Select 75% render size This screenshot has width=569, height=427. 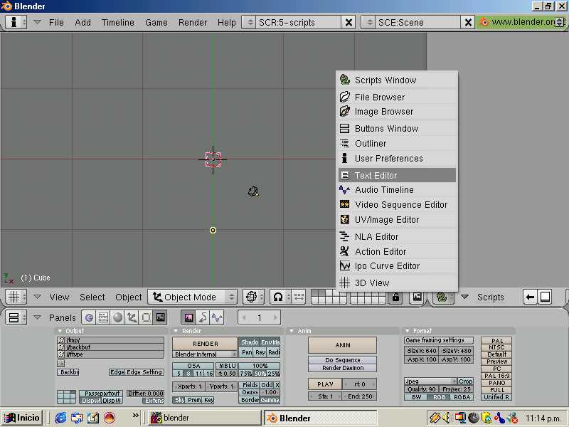tap(245, 373)
